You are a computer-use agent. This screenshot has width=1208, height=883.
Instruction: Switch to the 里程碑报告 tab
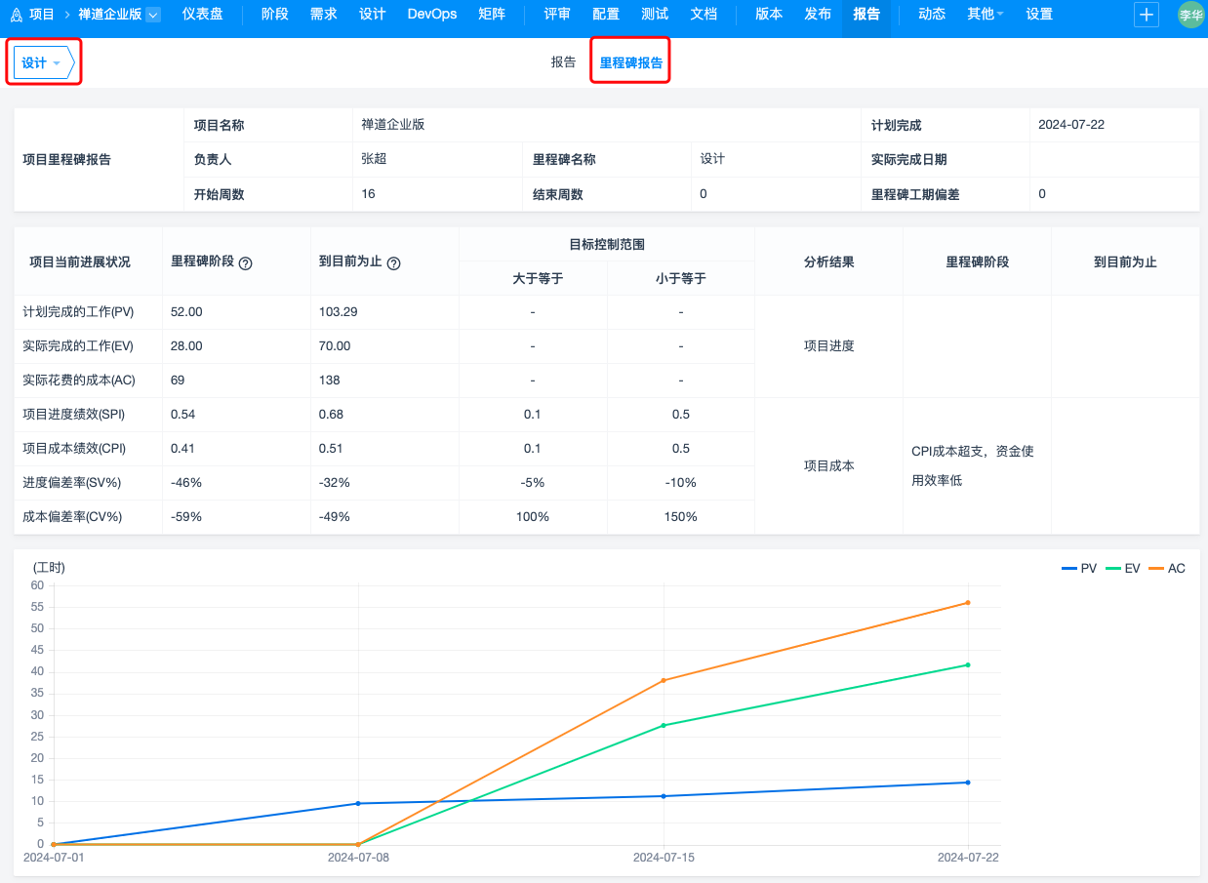(x=630, y=62)
